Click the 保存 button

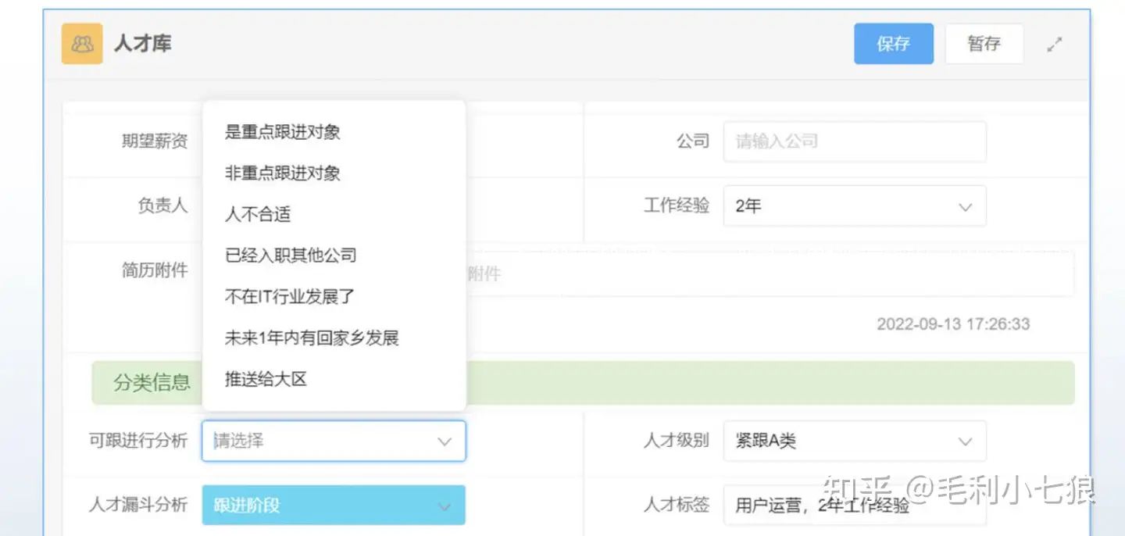[893, 44]
